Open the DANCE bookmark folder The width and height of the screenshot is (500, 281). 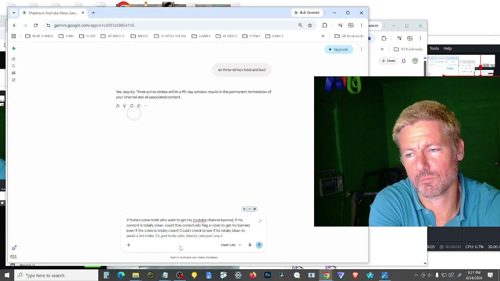(274, 36)
